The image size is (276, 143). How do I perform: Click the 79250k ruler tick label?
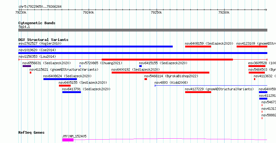[x=156, y=12]
